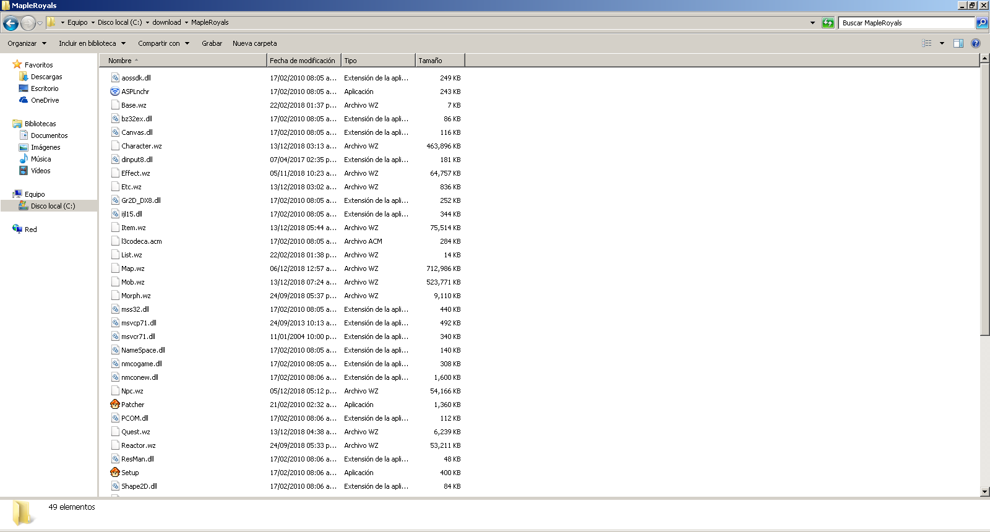
Task: Expand address bar history dropdown
Action: 812,23
